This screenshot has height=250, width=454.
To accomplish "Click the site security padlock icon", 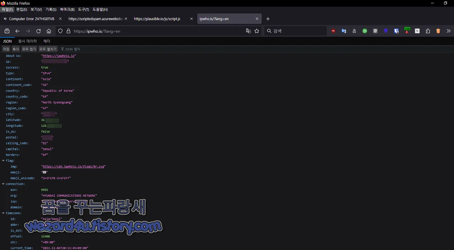I will [68, 31].
